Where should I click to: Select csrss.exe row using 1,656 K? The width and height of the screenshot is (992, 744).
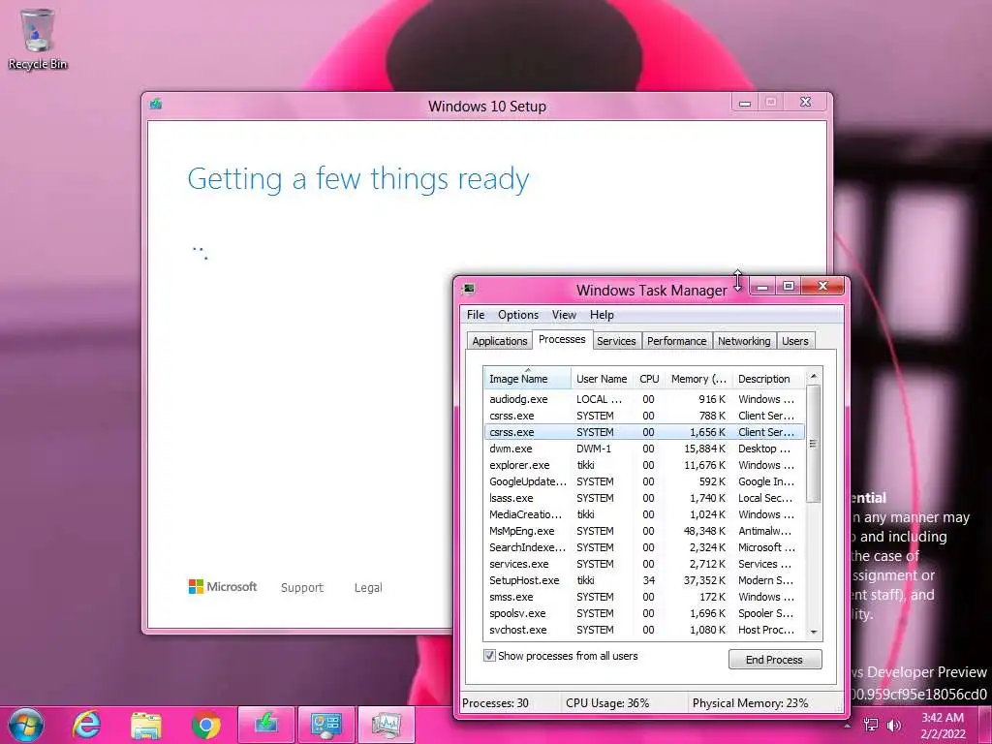coord(644,432)
